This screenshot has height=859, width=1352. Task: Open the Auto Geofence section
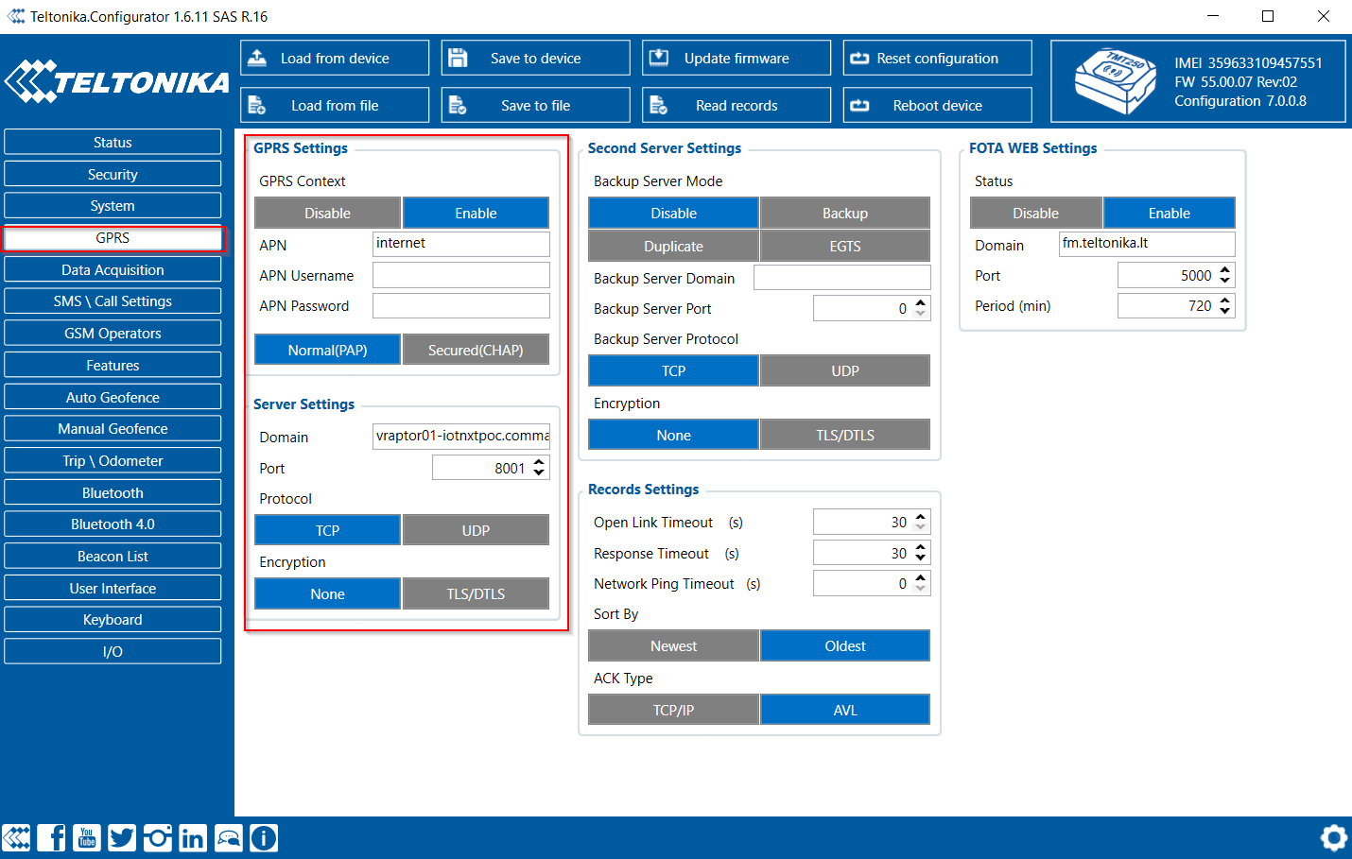click(113, 397)
